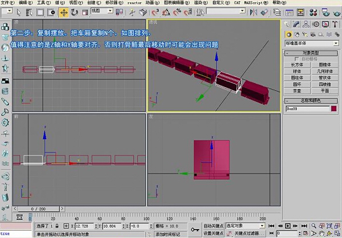Open Schematic View icon
Screen dimensions: 342x238
coord(300,13)
